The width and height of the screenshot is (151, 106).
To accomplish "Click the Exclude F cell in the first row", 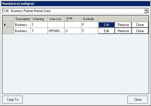I will pyautogui.click(x=90, y=25).
